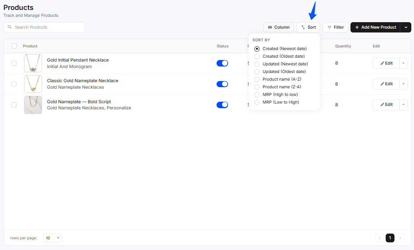Screen dimensions: 414x250
Task: Expand the Add New Product dropdown arrow
Action: click(x=406, y=27)
